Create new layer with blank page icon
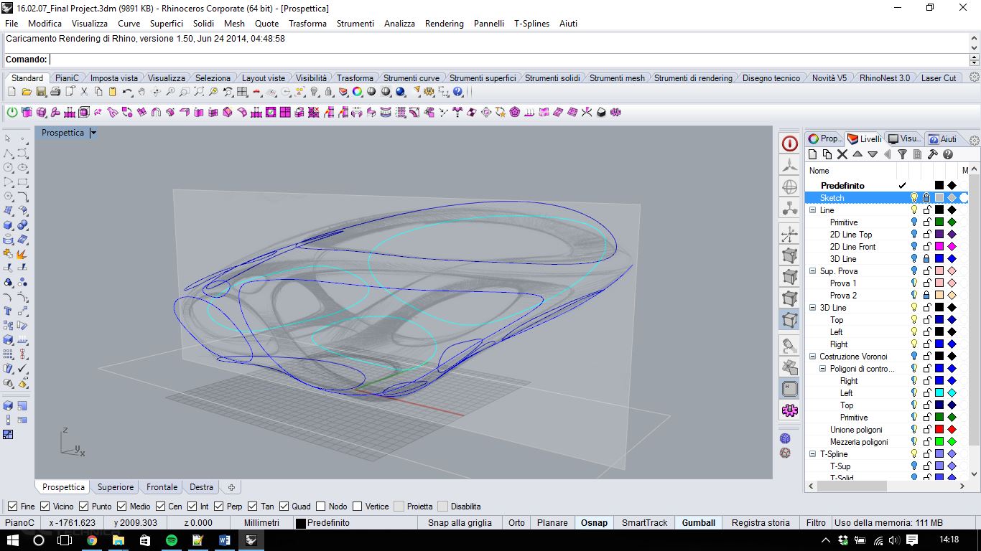This screenshot has width=981, height=551. [813, 154]
